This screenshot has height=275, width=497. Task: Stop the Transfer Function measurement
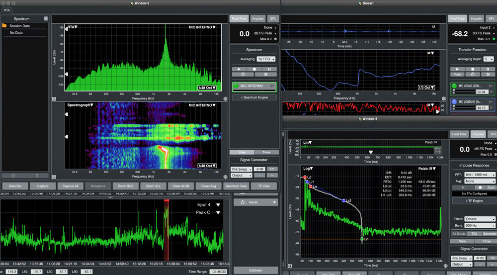click(x=474, y=69)
